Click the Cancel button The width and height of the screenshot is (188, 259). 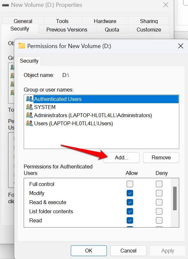point(128,251)
